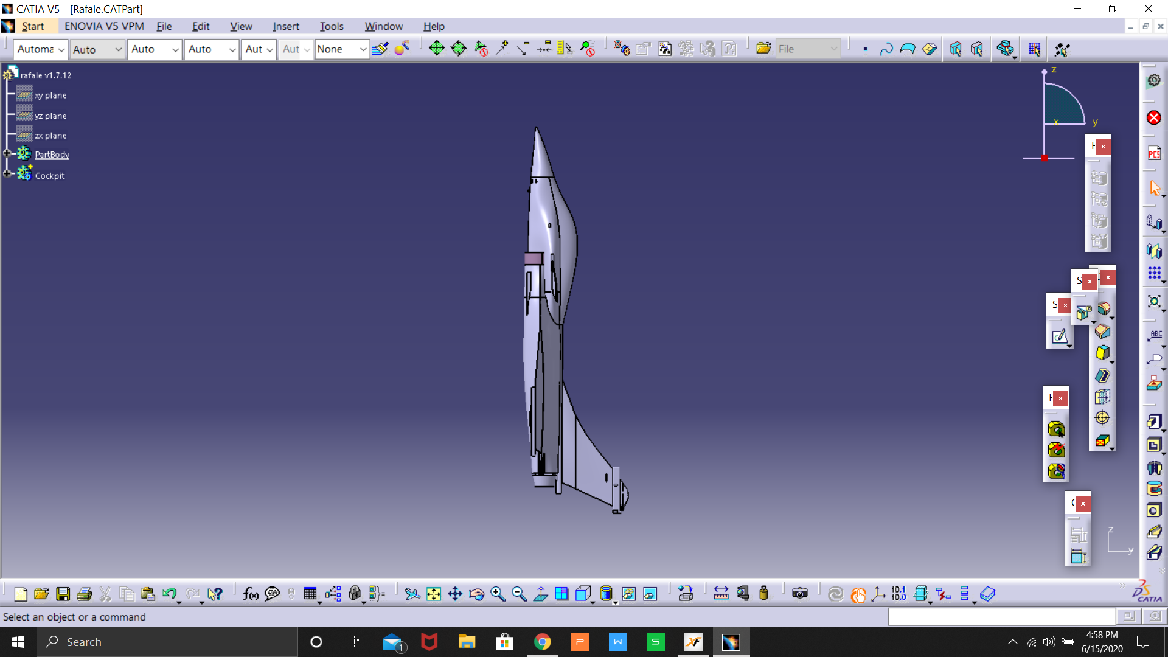The height and width of the screenshot is (657, 1168).
Task: Click the Open Catalog folder icon
Action: [764, 49]
